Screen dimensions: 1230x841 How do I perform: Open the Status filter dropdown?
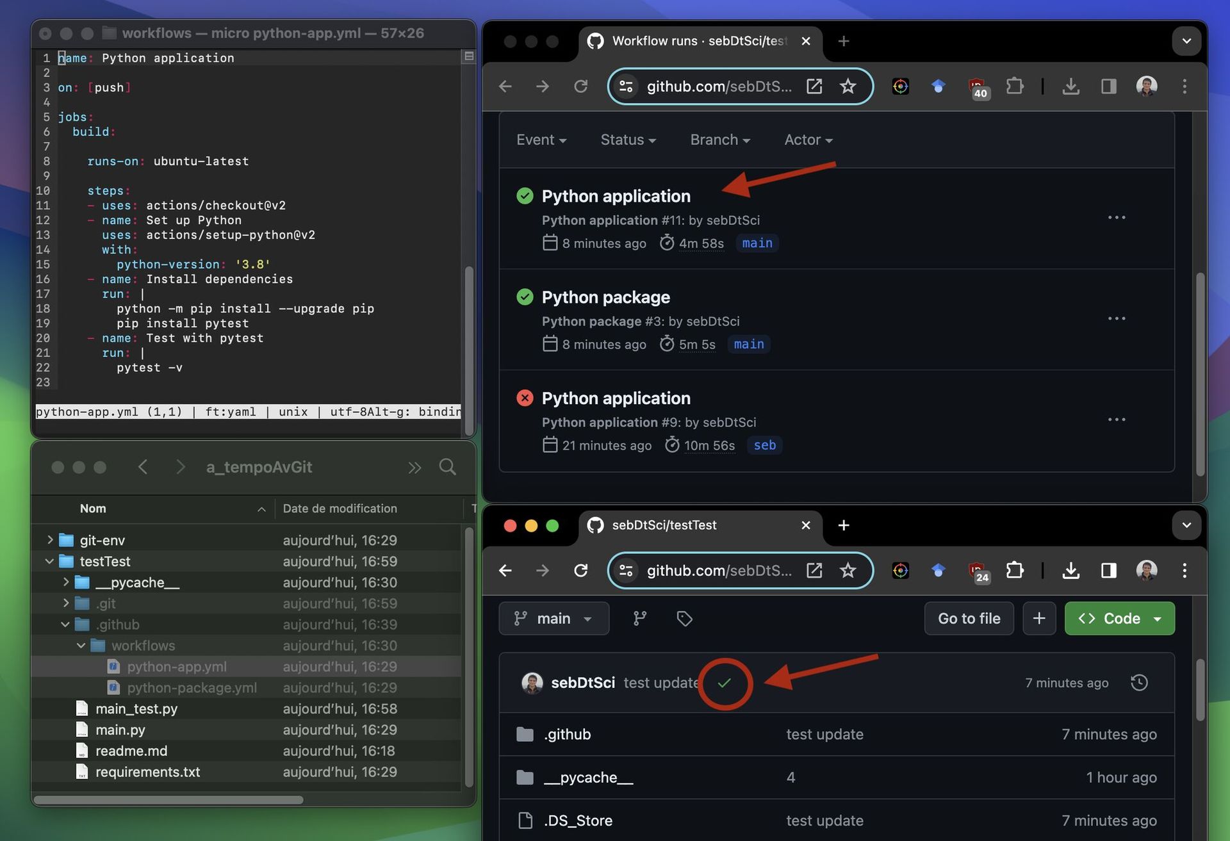[627, 140]
